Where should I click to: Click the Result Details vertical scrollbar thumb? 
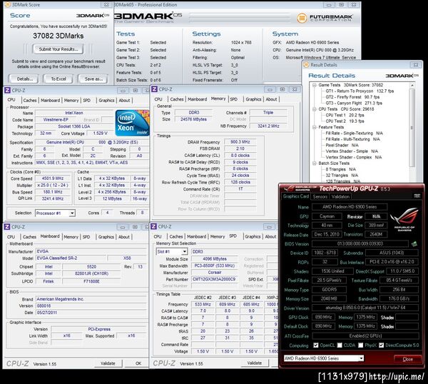click(412, 128)
